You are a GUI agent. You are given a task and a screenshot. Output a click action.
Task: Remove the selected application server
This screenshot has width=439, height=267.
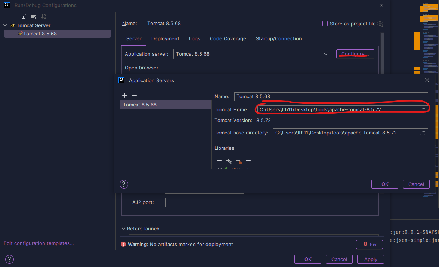click(x=135, y=96)
